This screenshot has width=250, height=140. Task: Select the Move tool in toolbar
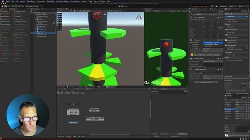coord(6,6)
